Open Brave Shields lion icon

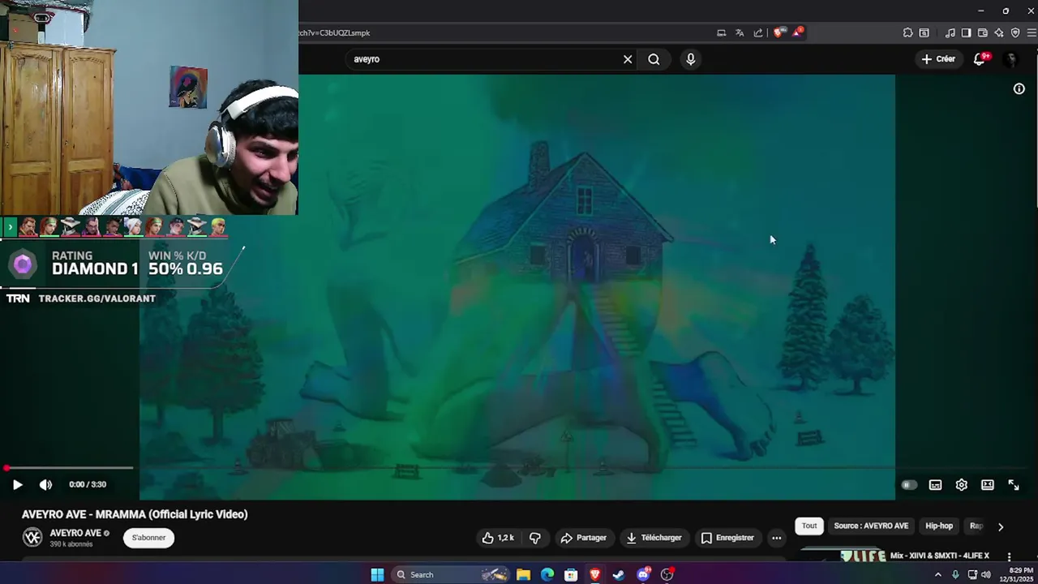click(x=778, y=33)
